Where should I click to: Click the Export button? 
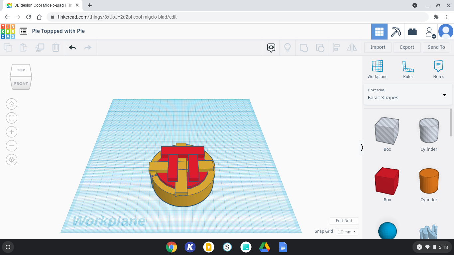[407, 47]
